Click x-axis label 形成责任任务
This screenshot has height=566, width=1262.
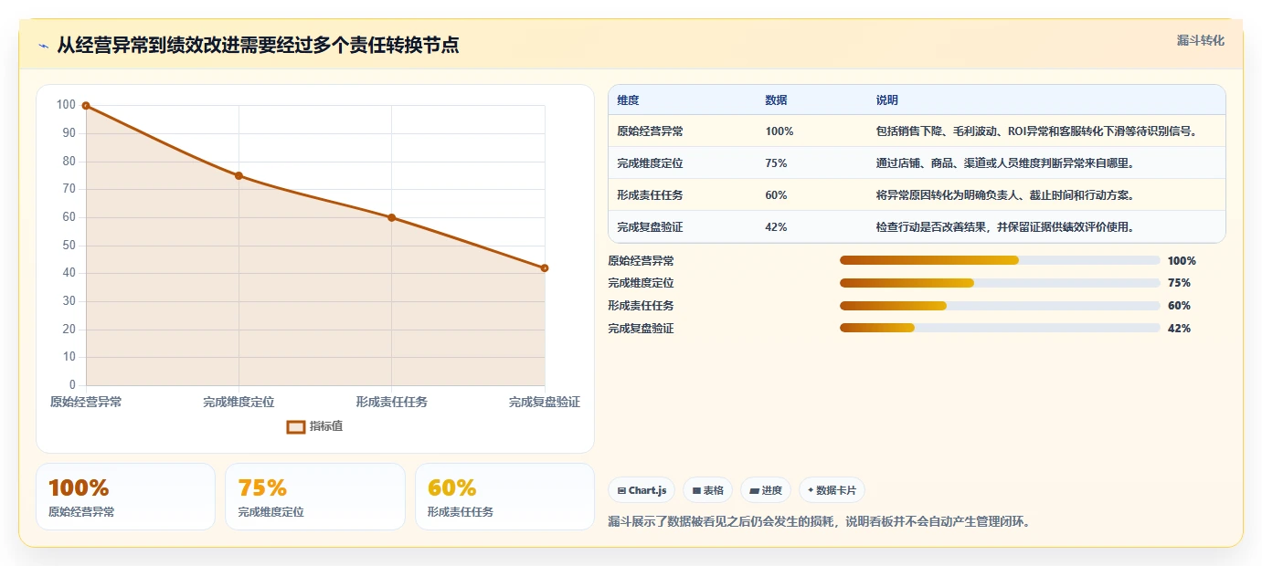(391, 402)
